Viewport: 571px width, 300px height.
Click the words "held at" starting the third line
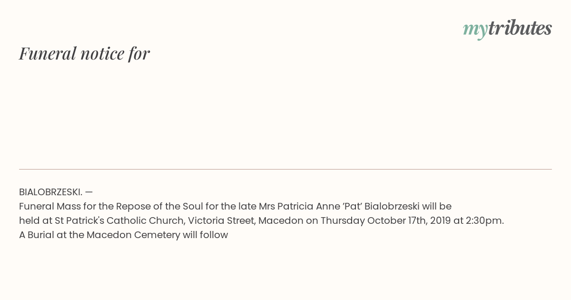(x=36, y=220)
